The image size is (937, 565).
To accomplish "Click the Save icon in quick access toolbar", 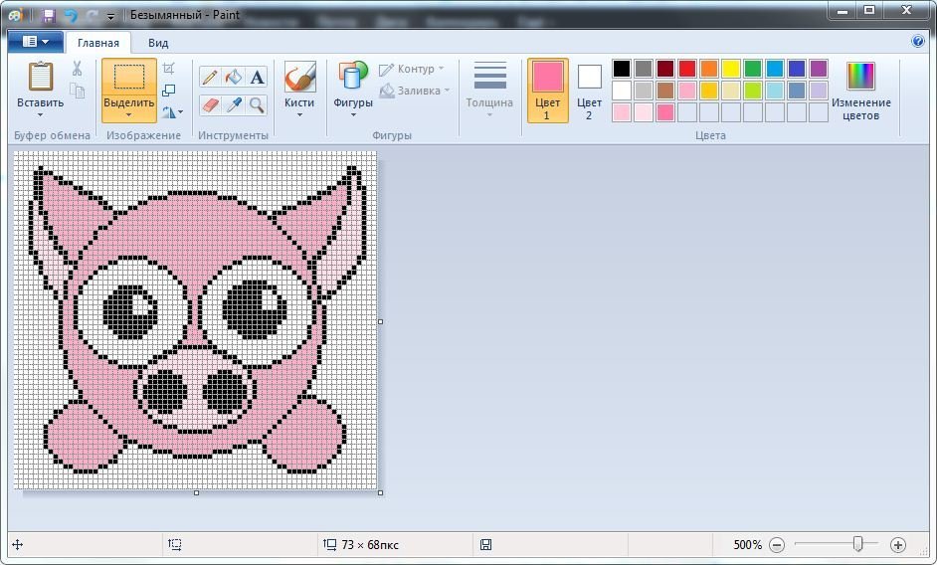I will coord(48,16).
